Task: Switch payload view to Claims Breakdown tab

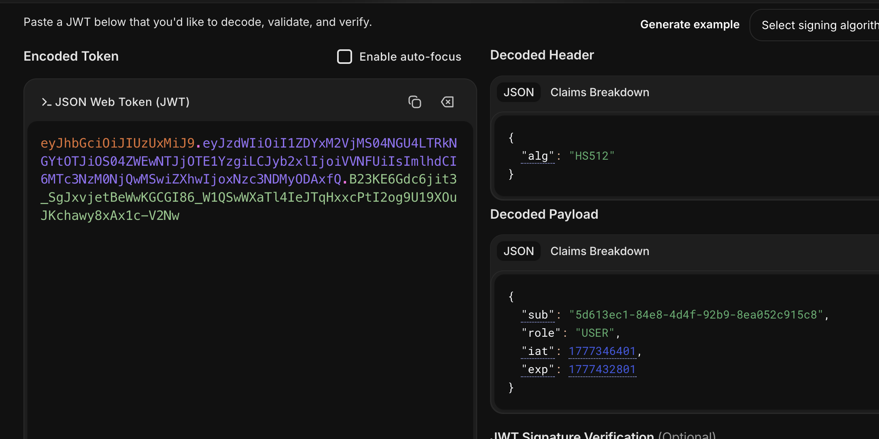Action: tap(600, 251)
